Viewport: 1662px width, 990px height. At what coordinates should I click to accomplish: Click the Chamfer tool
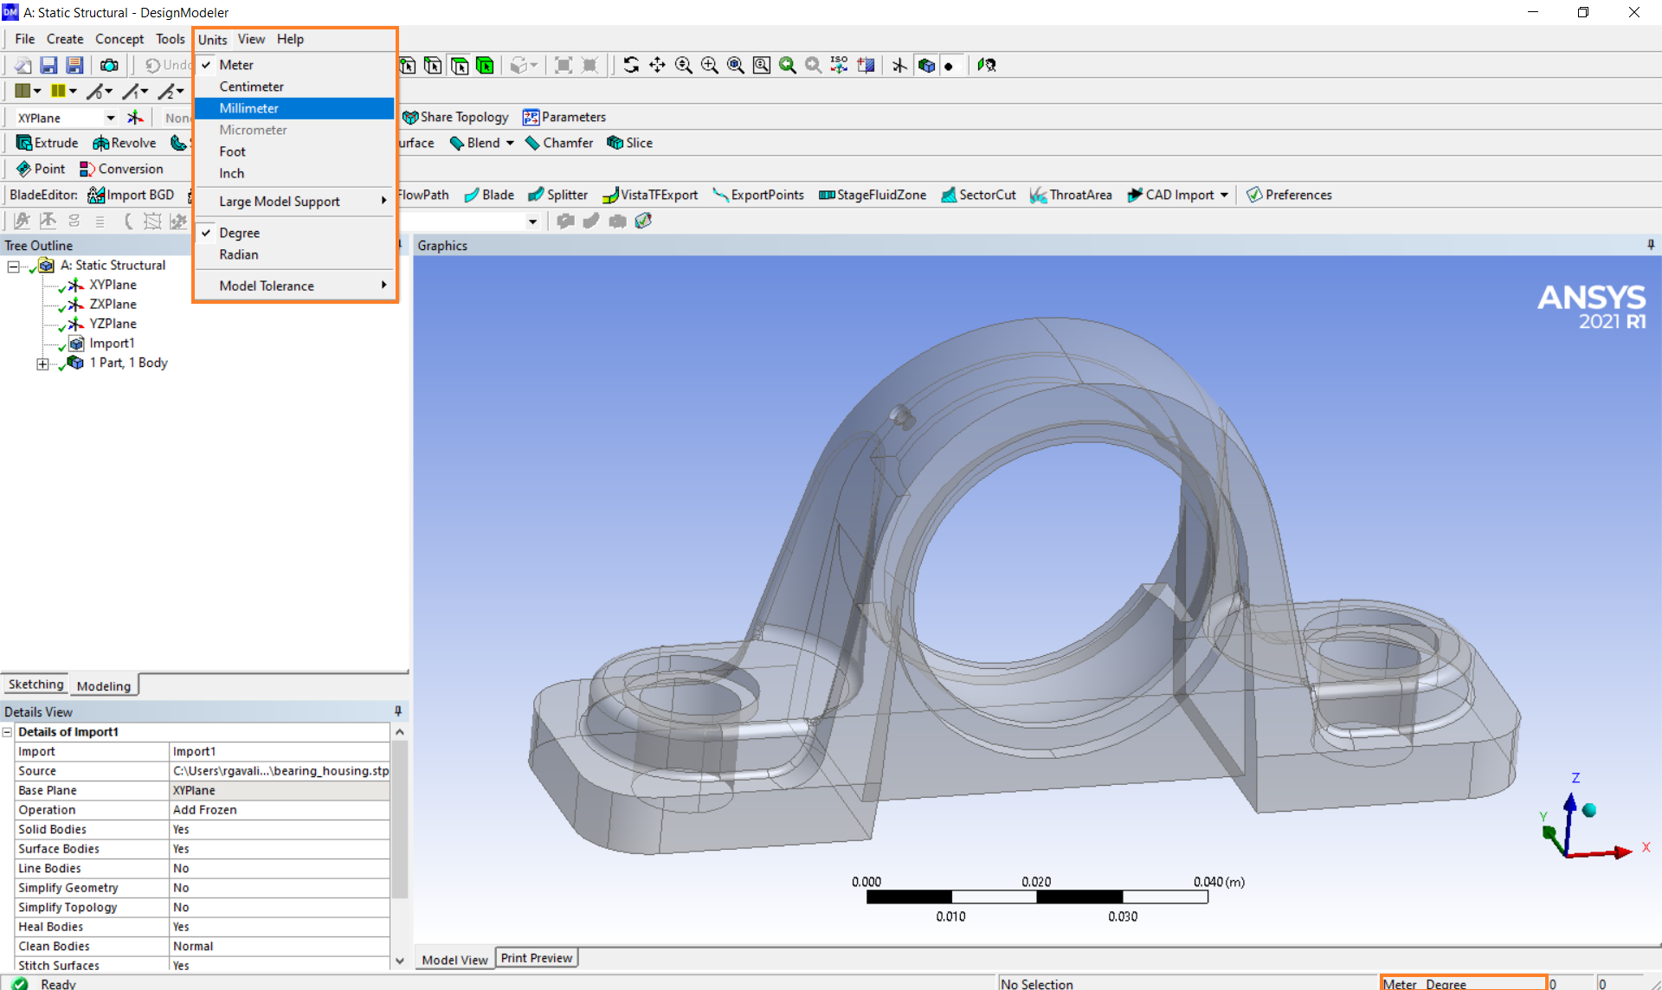click(x=559, y=143)
